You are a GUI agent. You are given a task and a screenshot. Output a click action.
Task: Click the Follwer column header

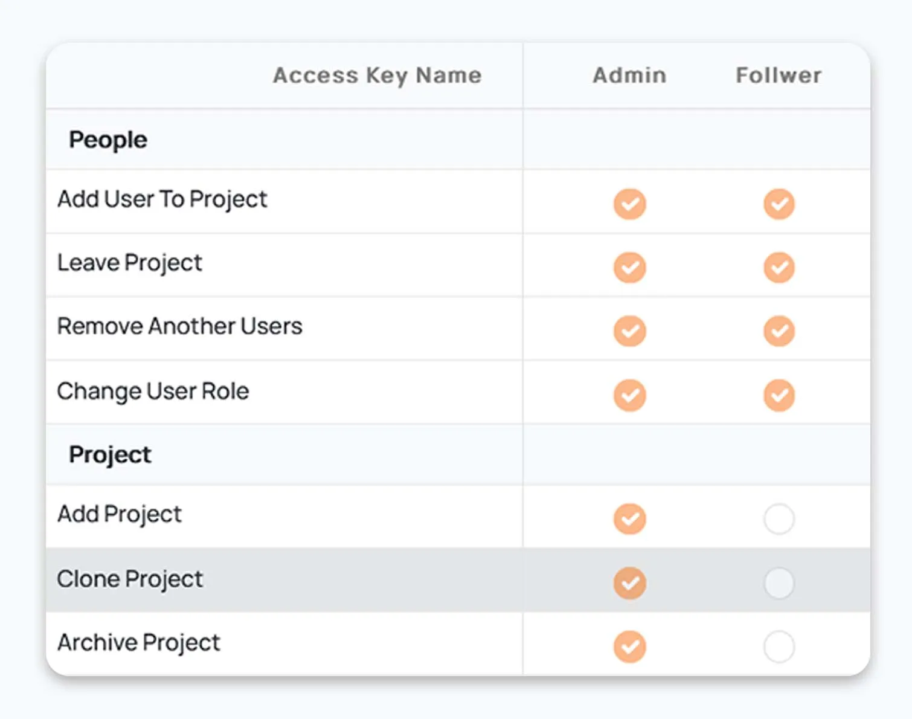click(779, 76)
